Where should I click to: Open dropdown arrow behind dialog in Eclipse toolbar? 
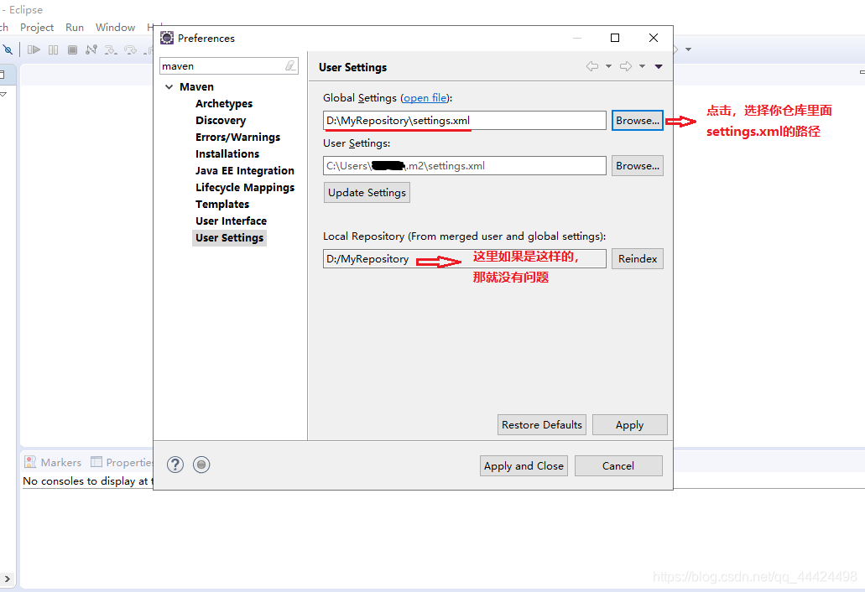click(x=689, y=49)
